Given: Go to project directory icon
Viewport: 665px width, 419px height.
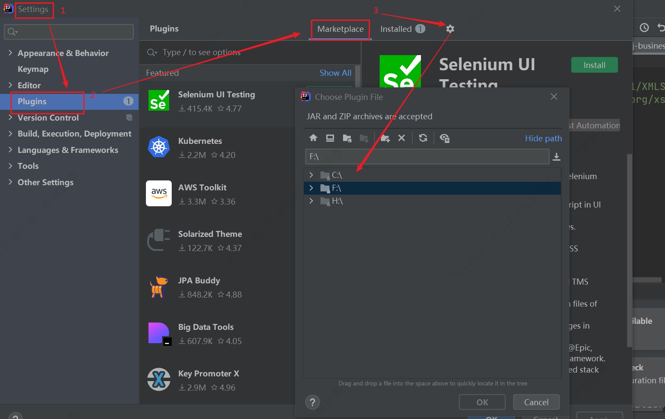Looking at the screenshot, I should tap(347, 138).
